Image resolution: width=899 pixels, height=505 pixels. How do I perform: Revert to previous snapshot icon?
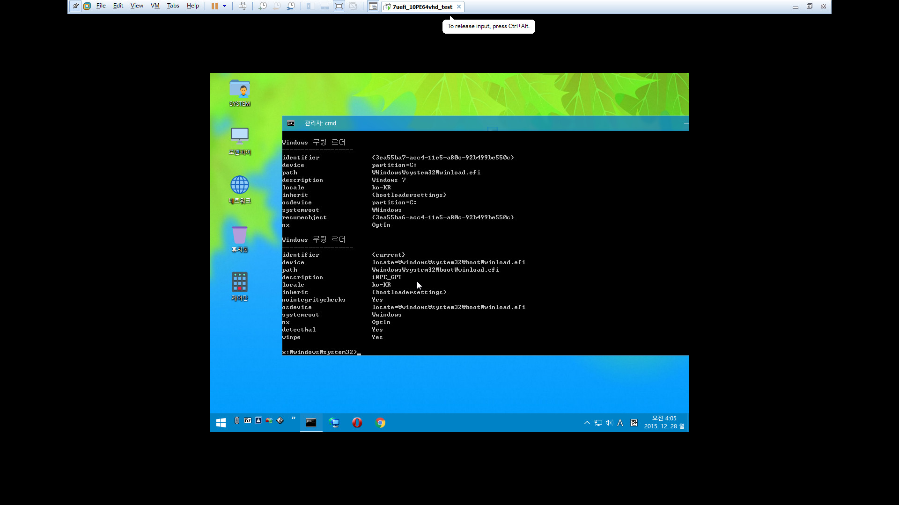(x=277, y=6)
